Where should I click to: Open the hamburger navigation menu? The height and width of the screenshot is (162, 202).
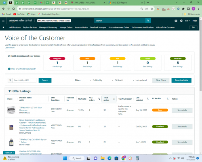[3, 21]
